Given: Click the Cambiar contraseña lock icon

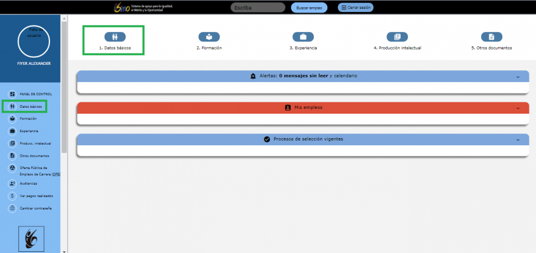Looking at the screenshot, I should tap(13, 208).
